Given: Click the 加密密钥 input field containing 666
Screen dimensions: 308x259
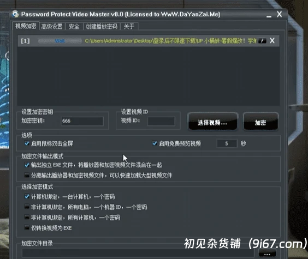Looking at the screenshot, I should tap(82, 121).
